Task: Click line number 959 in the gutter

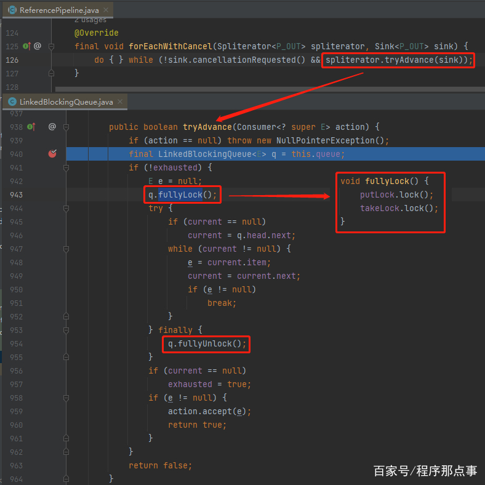Action: click(x=17, y=412)
